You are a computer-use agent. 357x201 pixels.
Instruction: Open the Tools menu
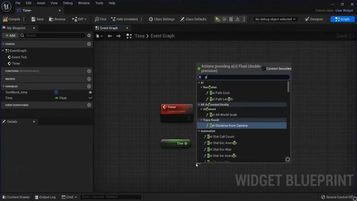pos(99,3)
